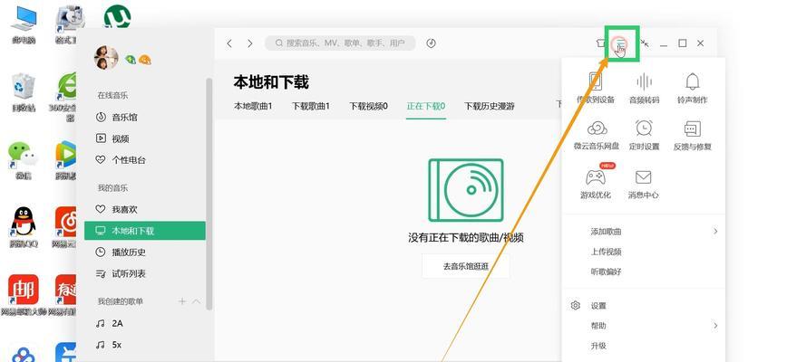Click the sidebar vertical scrollbar
Viewport: 806px width, 362px height.
point(209,194)
